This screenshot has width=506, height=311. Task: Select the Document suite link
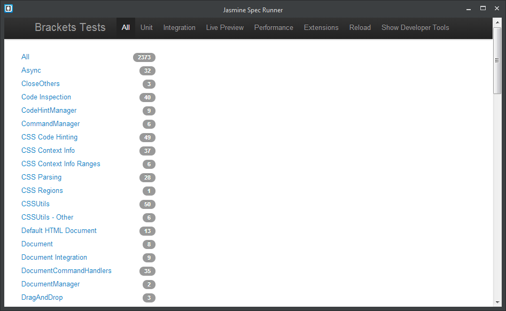(37, 244)
